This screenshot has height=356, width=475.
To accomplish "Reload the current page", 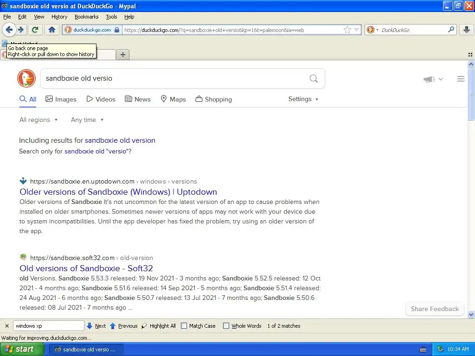I will (x=35, y=30).
